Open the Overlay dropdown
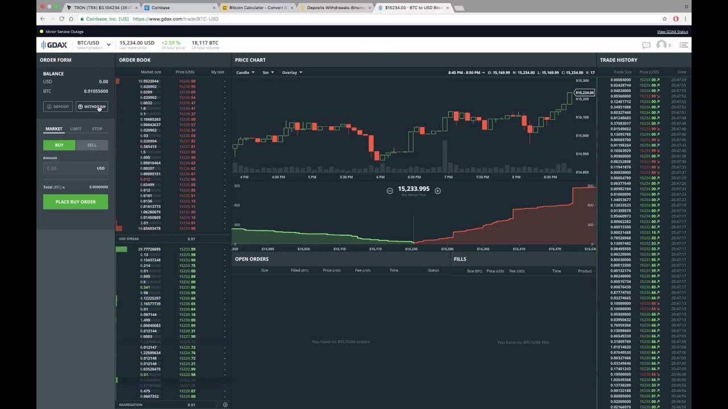728x409 pixels. (292, 73)
